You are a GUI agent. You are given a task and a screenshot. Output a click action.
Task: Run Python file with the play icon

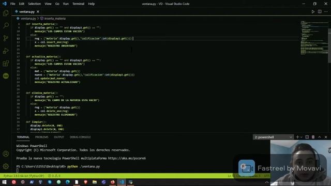pos(313,12)
